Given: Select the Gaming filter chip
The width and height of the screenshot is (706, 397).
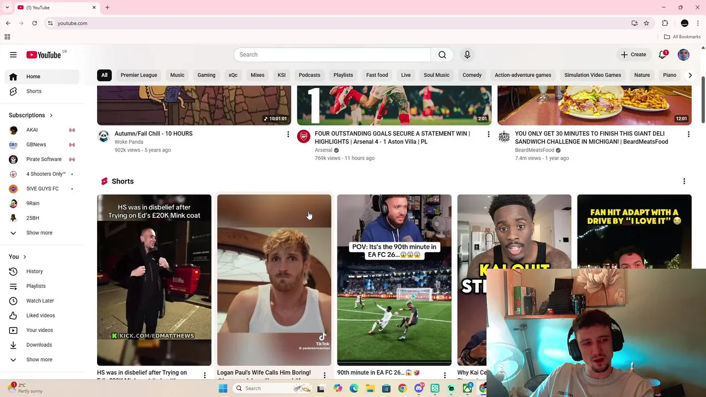Looking at the screenshot, I should point(206,75).
